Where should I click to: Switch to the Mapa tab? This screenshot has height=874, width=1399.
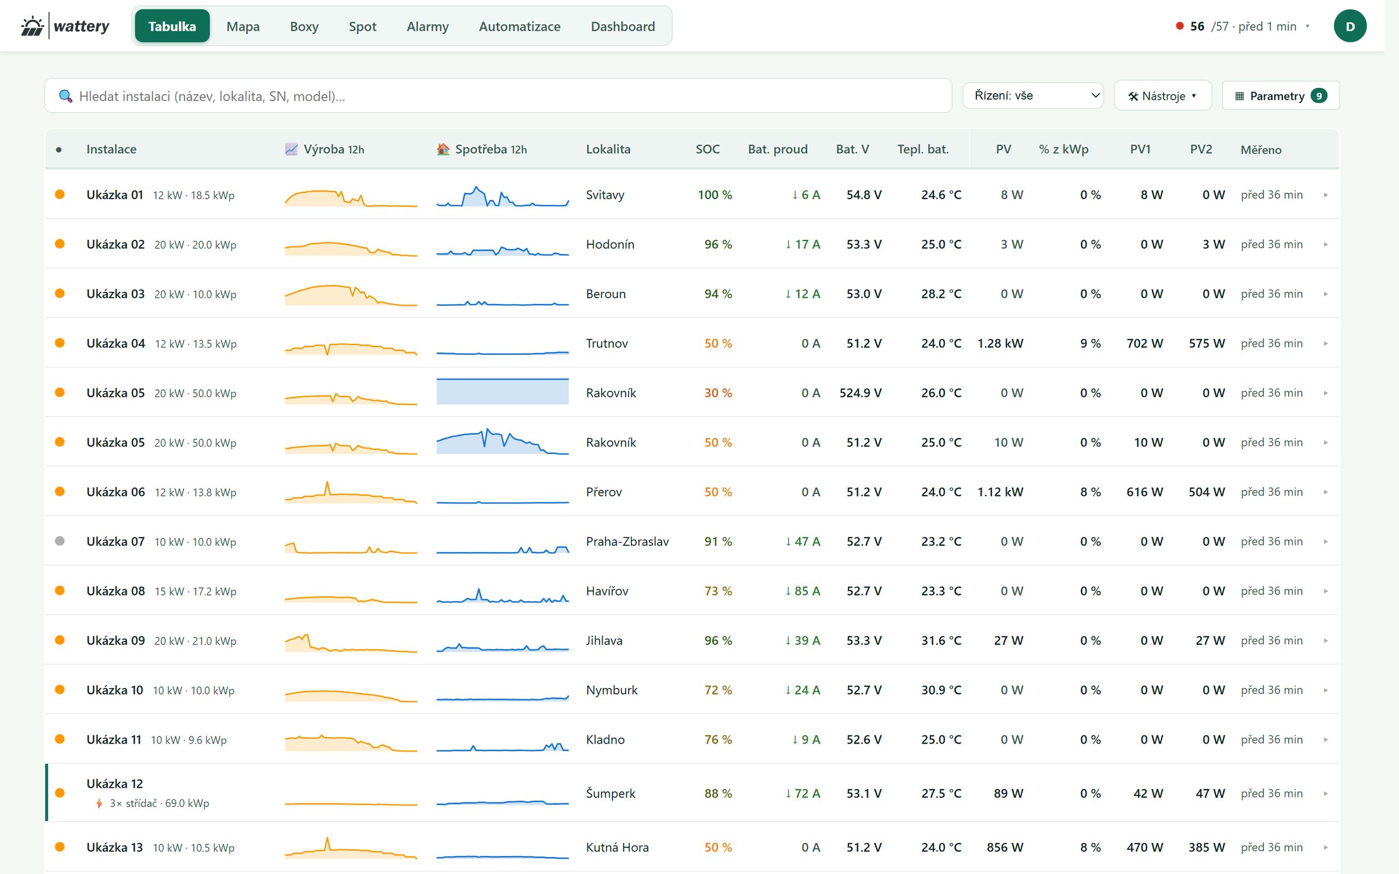(x=243, y=26)
